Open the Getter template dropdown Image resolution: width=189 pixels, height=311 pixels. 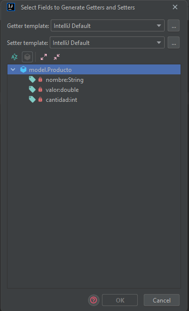coord(107,25)
